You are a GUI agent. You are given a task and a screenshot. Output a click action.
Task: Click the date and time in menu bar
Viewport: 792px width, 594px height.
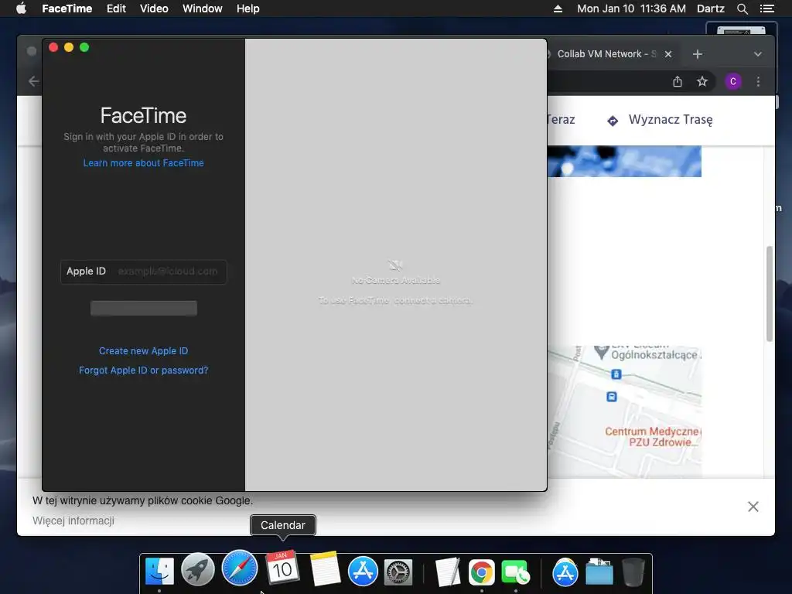tap(631, 9)
